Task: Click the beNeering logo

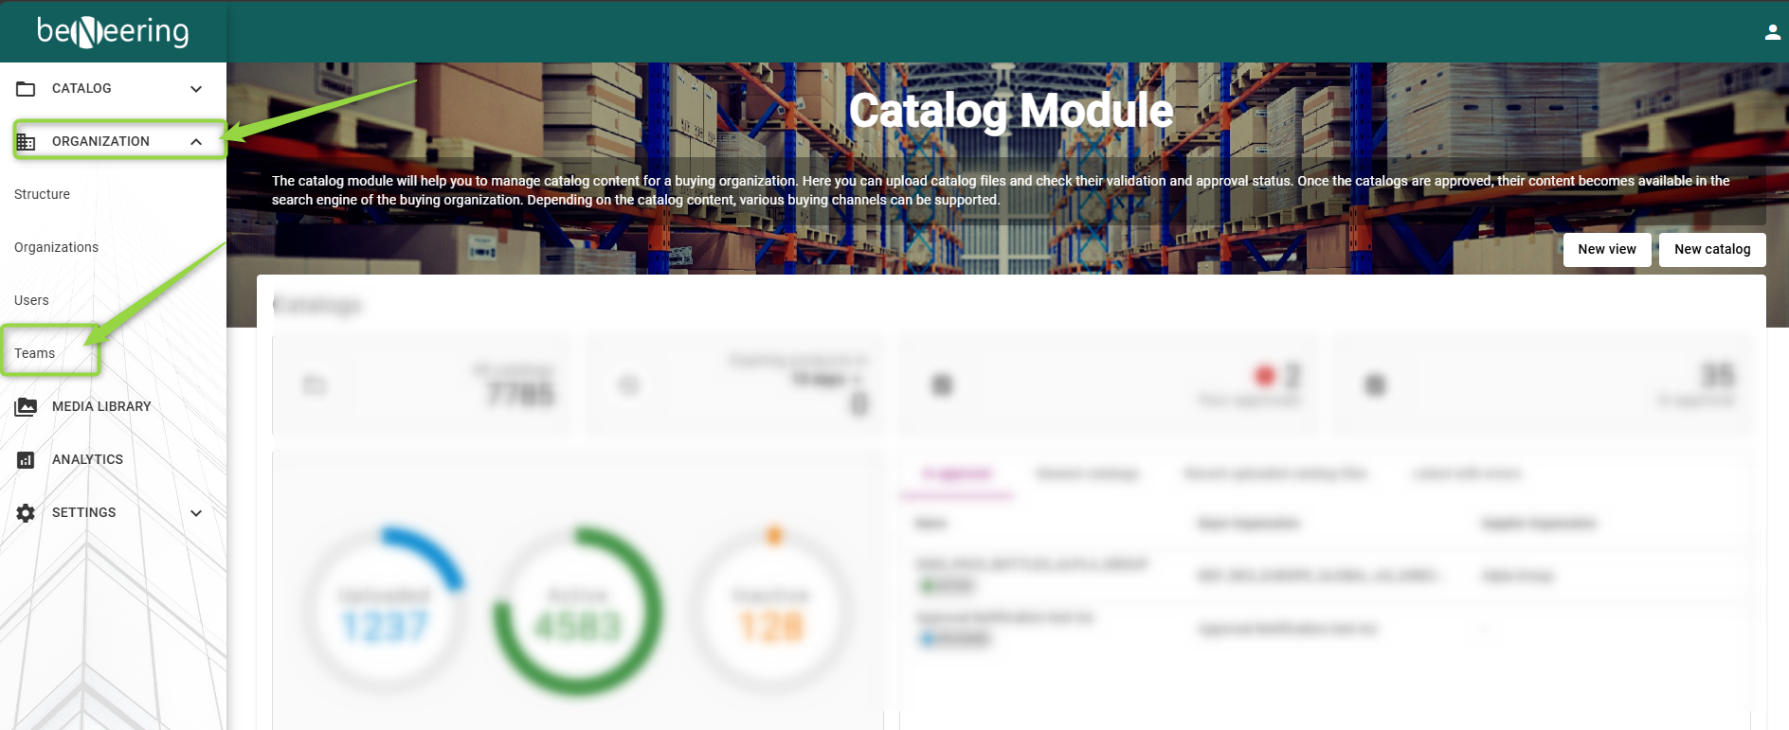Action: click(113, 31)
